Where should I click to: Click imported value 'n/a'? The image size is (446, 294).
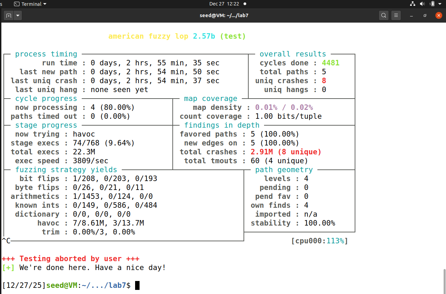[311, 214]
